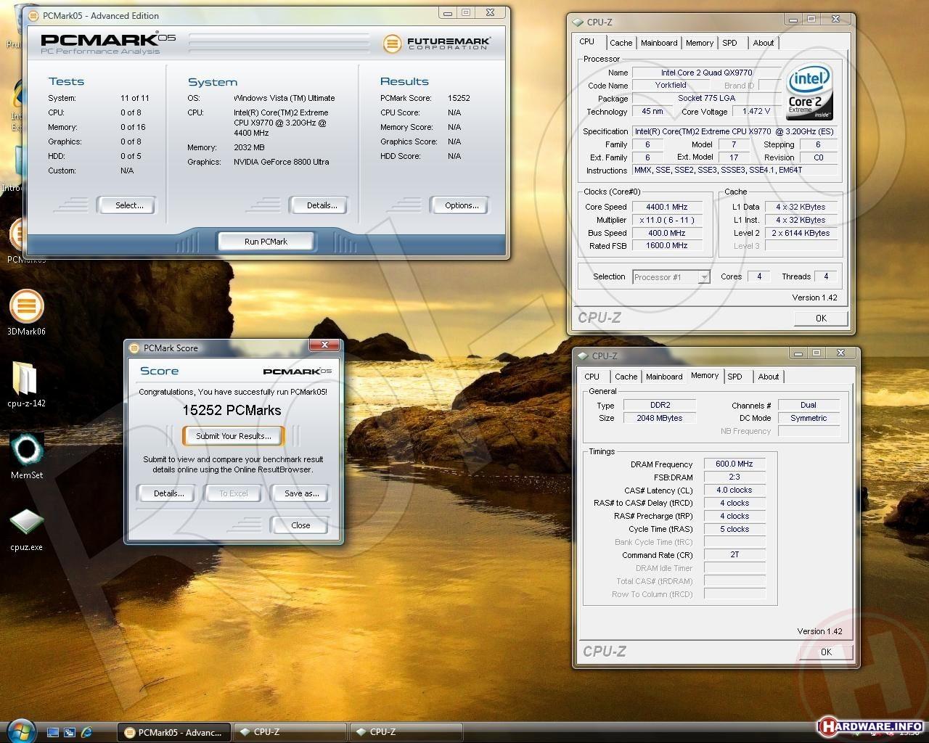The width and height of the screenshot is (929, 743).
Task: Switch to the PCMark05 taskbar button
Action: [174, 732]
